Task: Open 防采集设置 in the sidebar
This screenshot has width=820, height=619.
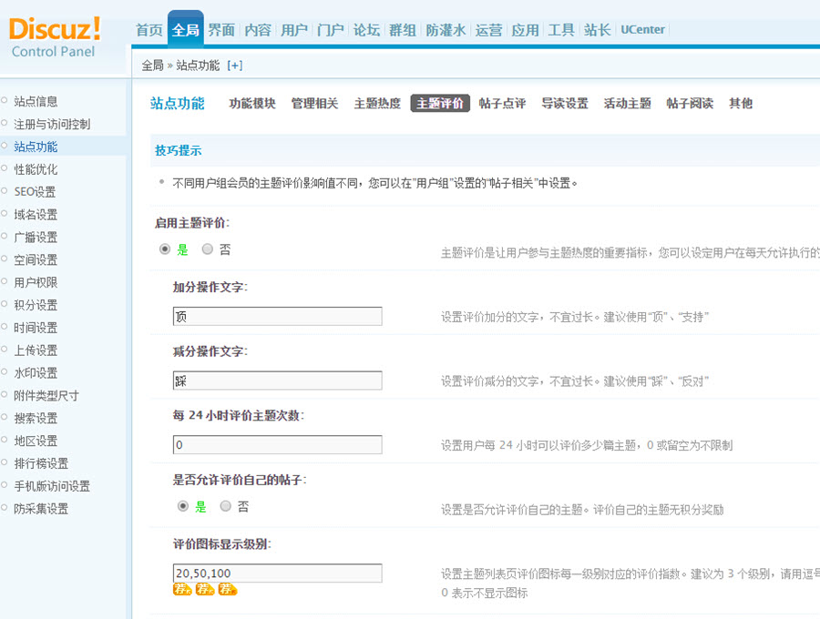Action: [41, 509]
